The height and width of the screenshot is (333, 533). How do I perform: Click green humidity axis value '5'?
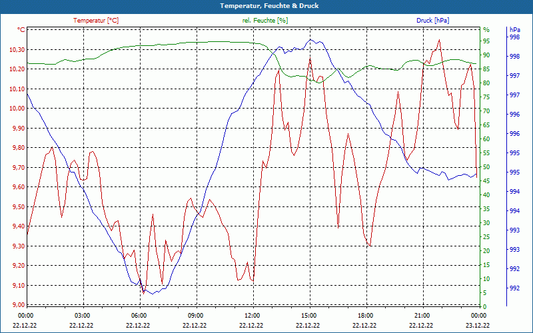[485, 293]
